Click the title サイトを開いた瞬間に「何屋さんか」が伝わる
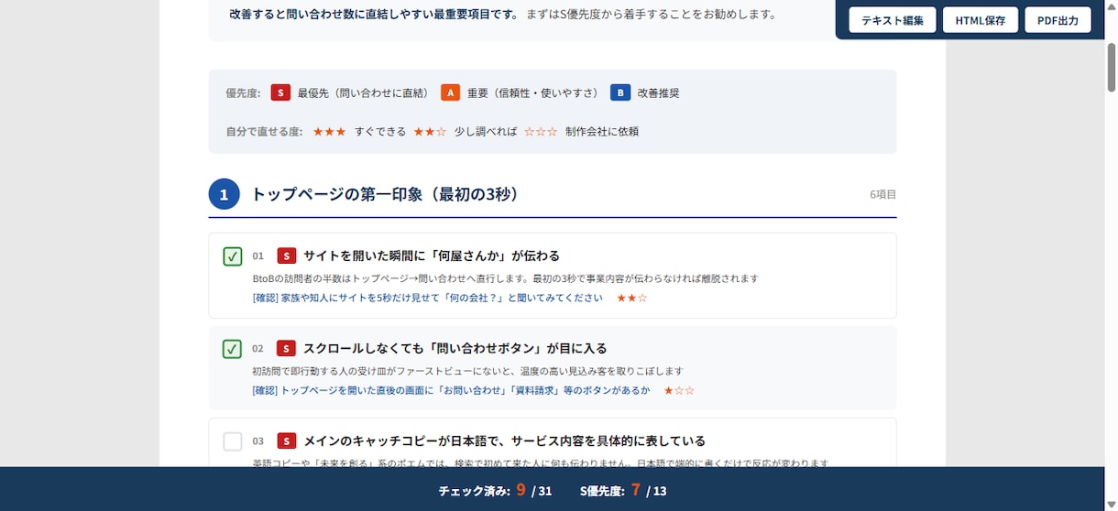Image resolution: width=1118 pixels, height=511 pixels. (x=432, y=255)
